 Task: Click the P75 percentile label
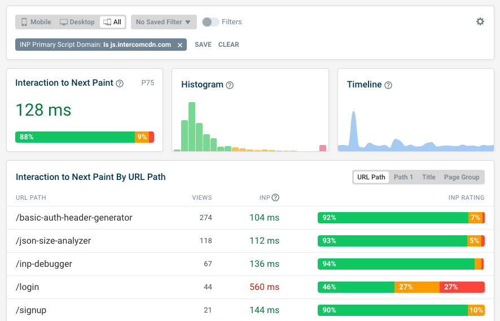(x=148, y=83)
